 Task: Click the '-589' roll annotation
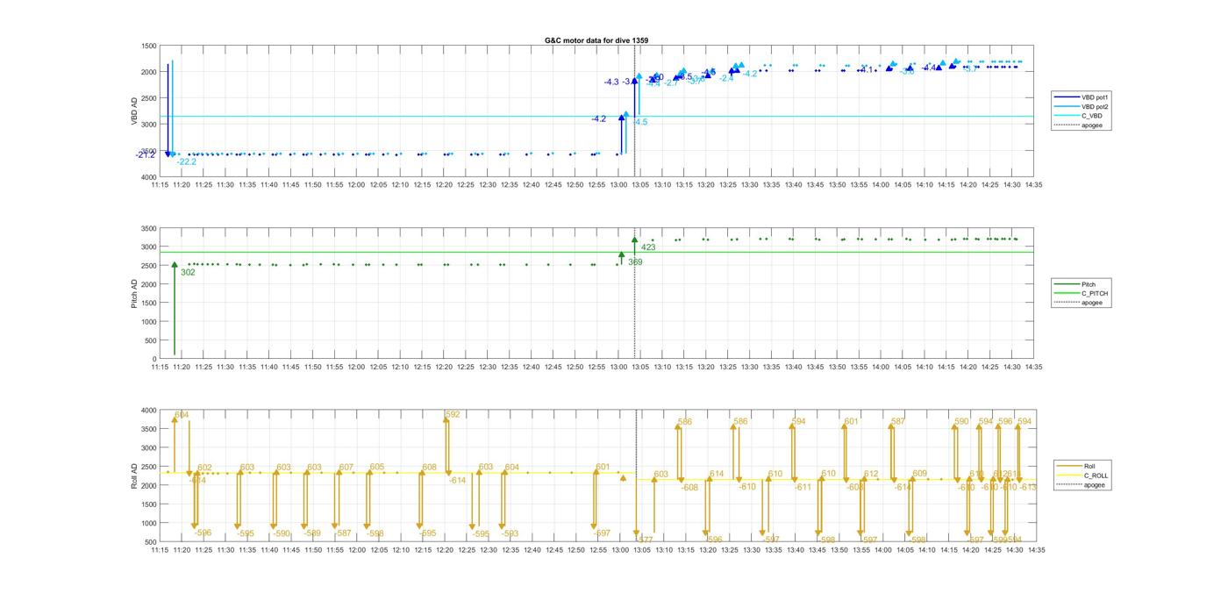(x=312, y=533)
